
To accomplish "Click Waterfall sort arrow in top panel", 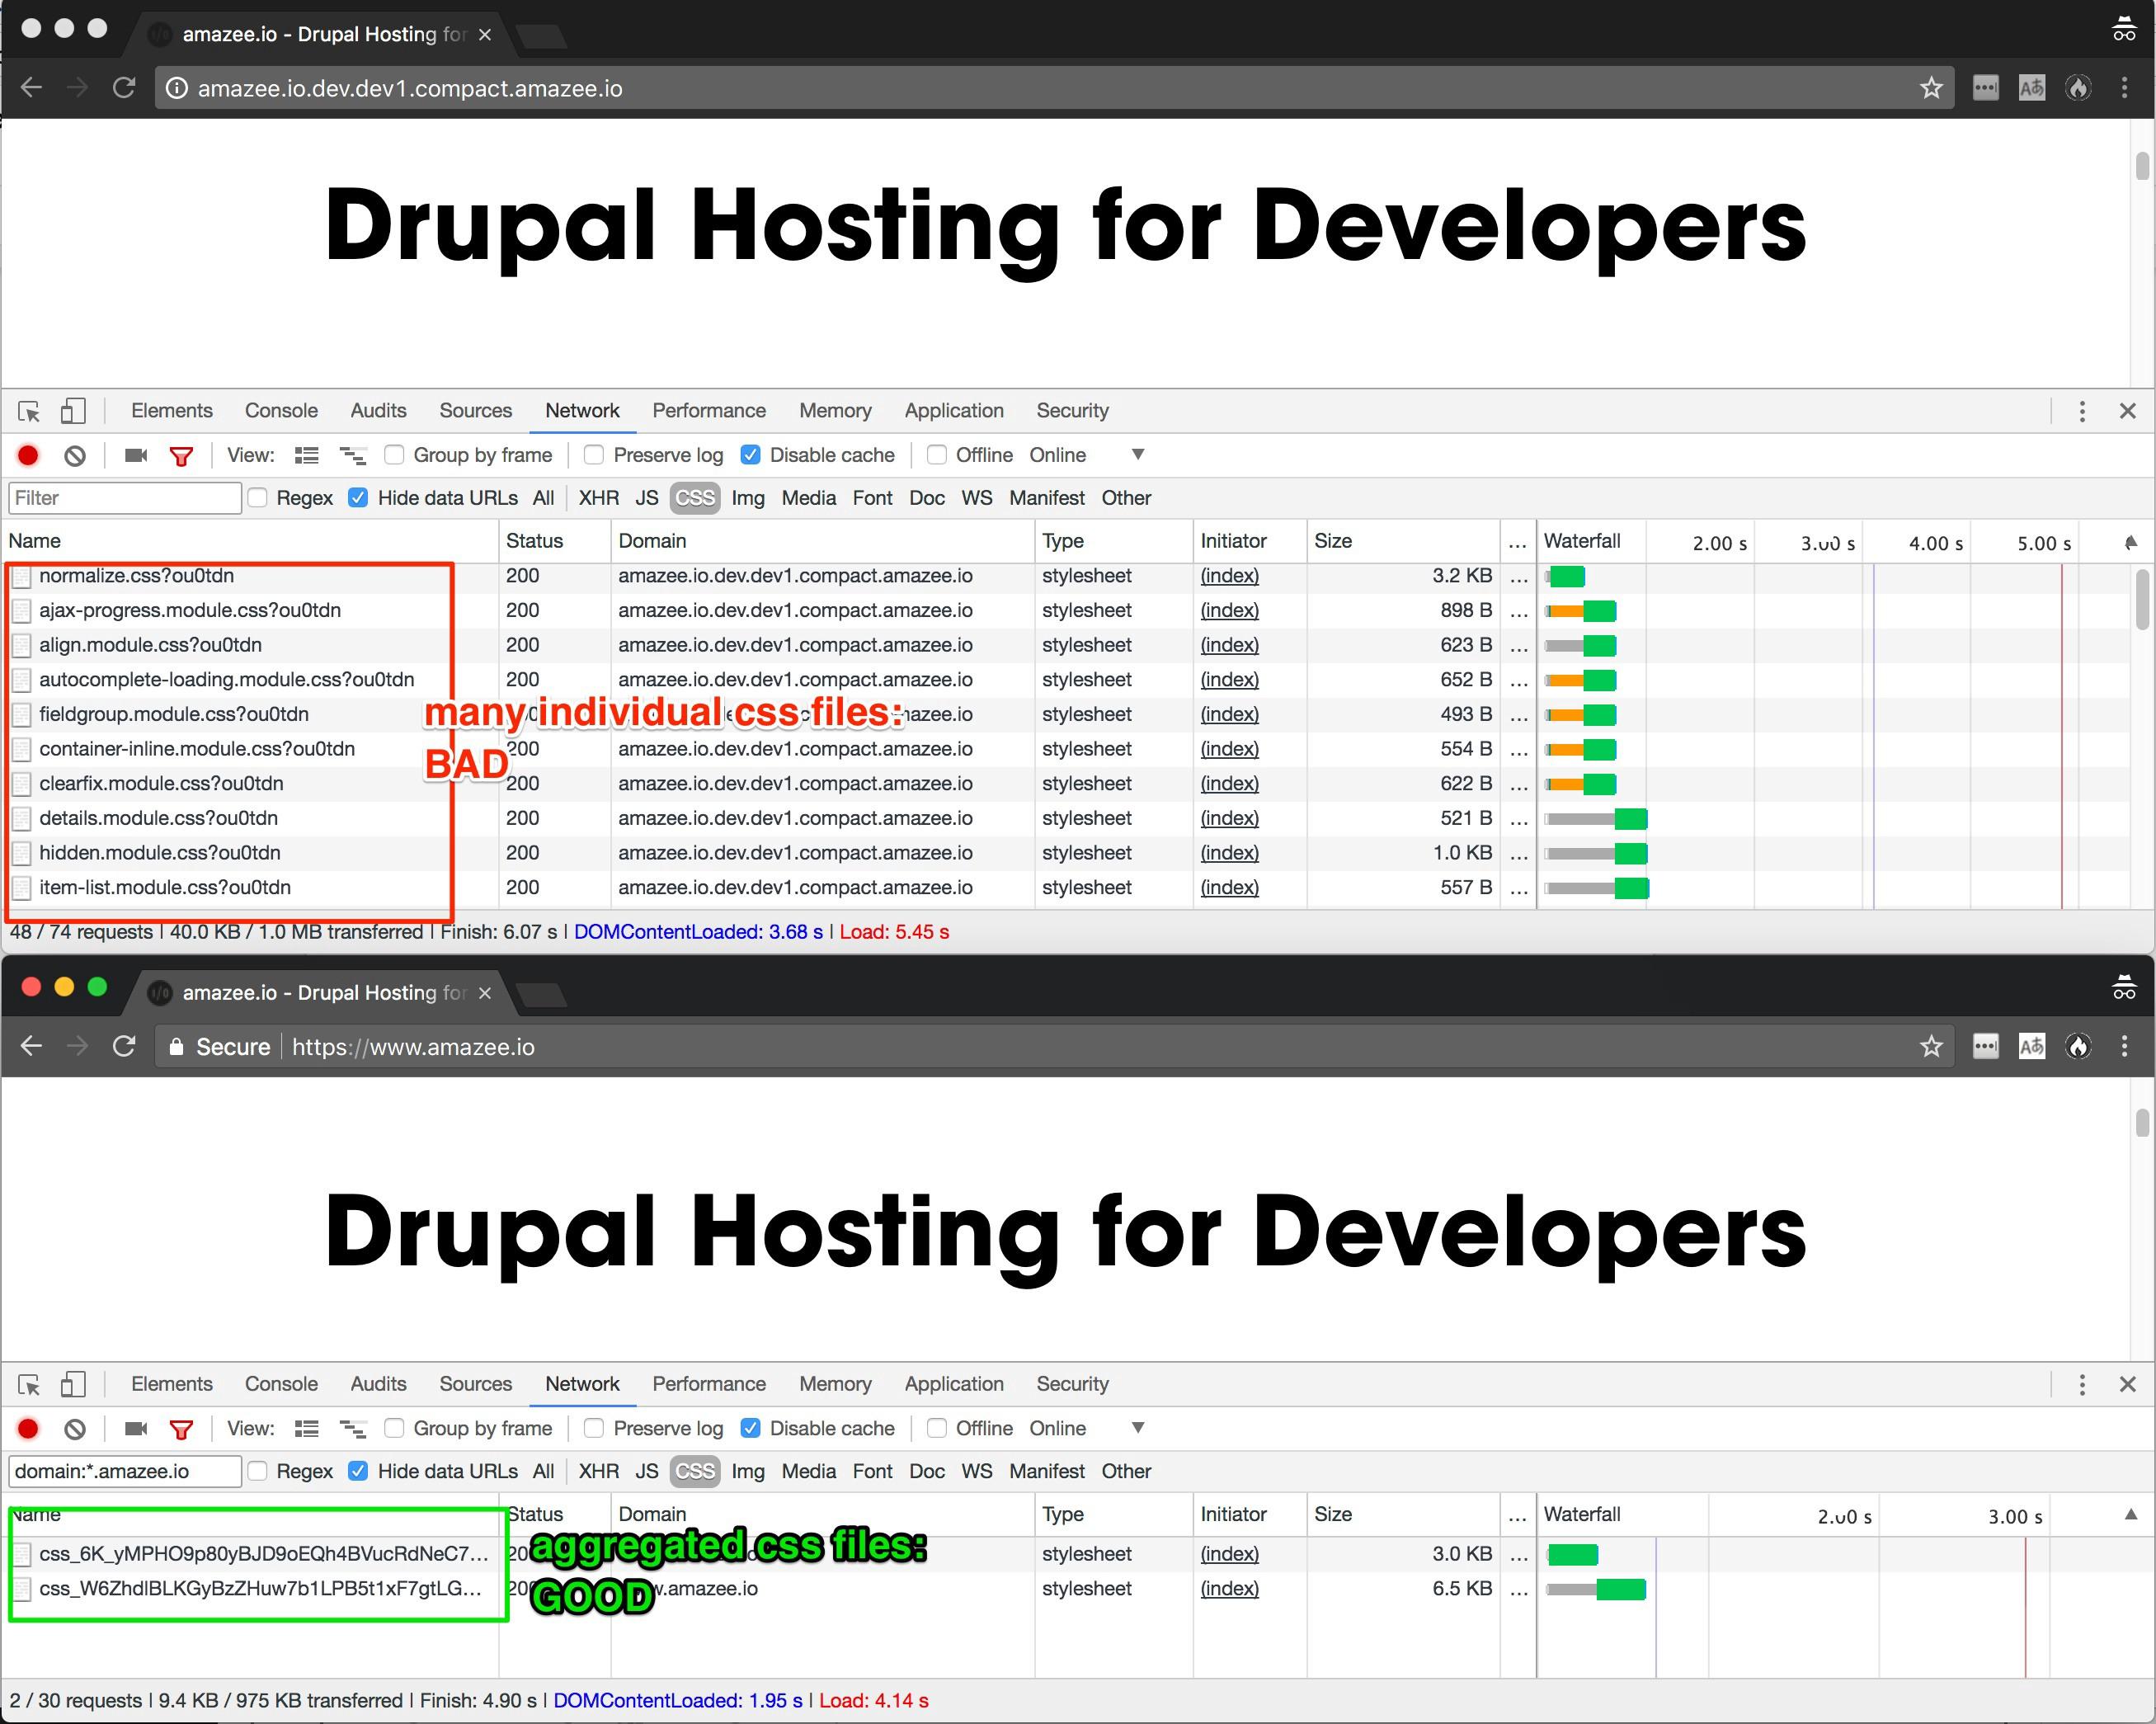I will (2130, 542).
